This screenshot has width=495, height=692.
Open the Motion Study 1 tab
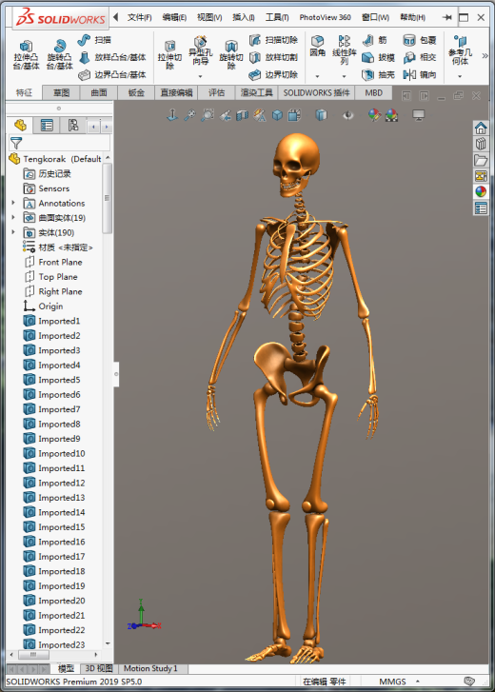click(x=150, y=668)
